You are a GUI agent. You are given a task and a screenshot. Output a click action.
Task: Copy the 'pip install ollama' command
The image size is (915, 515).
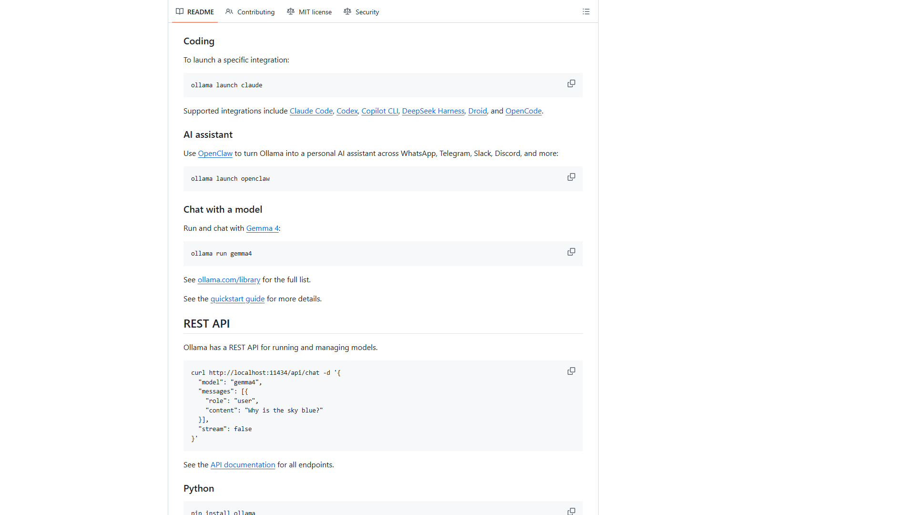(x=571, y=511)
